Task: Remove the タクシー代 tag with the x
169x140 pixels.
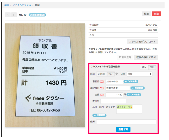Action: [131, 107]
